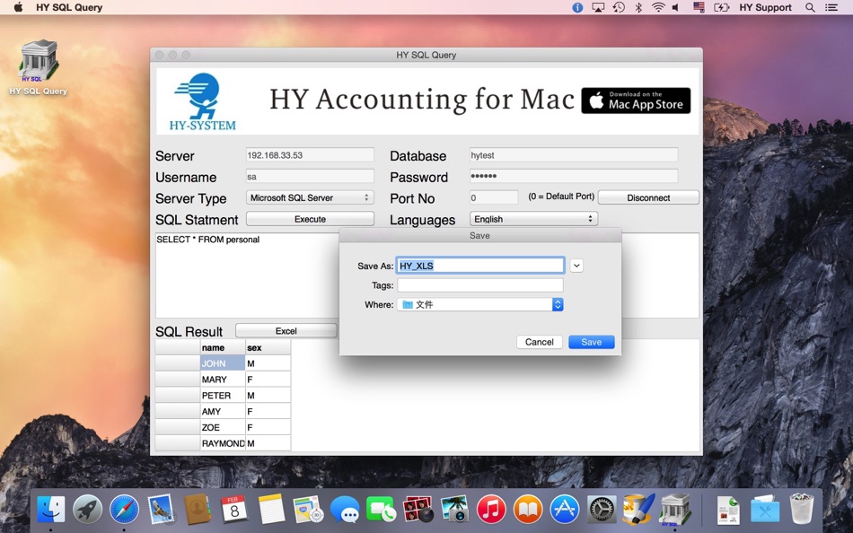
Task: Click Wi-Fi status icon in menu bar
Action: [x=658, y=7]
